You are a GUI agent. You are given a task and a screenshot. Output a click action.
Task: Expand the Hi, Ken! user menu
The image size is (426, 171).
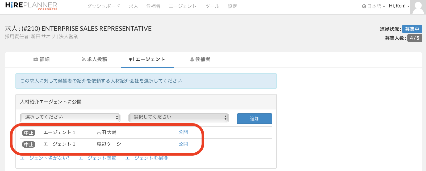click(x=399, y=6)
